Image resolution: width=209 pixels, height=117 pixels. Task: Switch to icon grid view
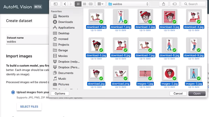pos(78,4)
